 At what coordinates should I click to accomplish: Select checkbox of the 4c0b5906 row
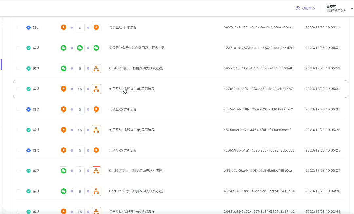click(x=18, y=150)
